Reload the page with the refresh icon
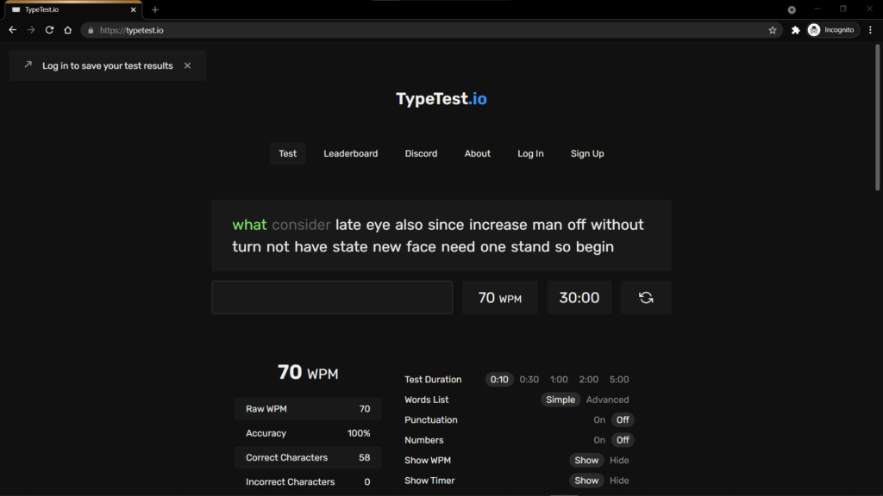883x496 pixels. click(x=49, y=30)
